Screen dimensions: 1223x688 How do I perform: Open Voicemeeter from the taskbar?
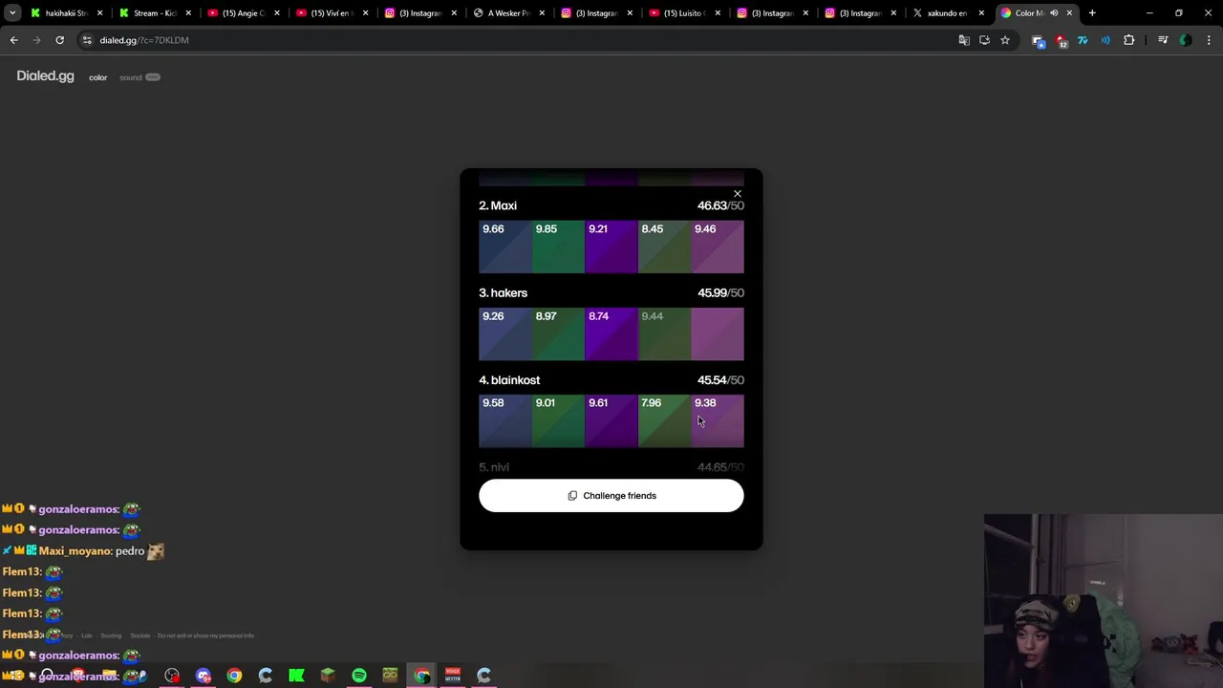pyautogui.click(x=453, y=676)
